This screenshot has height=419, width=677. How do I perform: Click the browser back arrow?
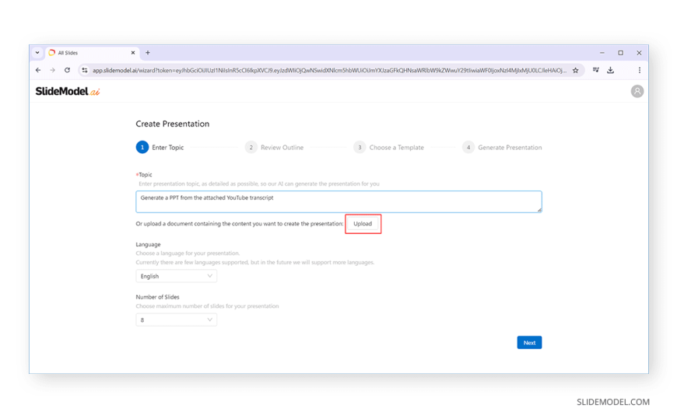point(38,70)
